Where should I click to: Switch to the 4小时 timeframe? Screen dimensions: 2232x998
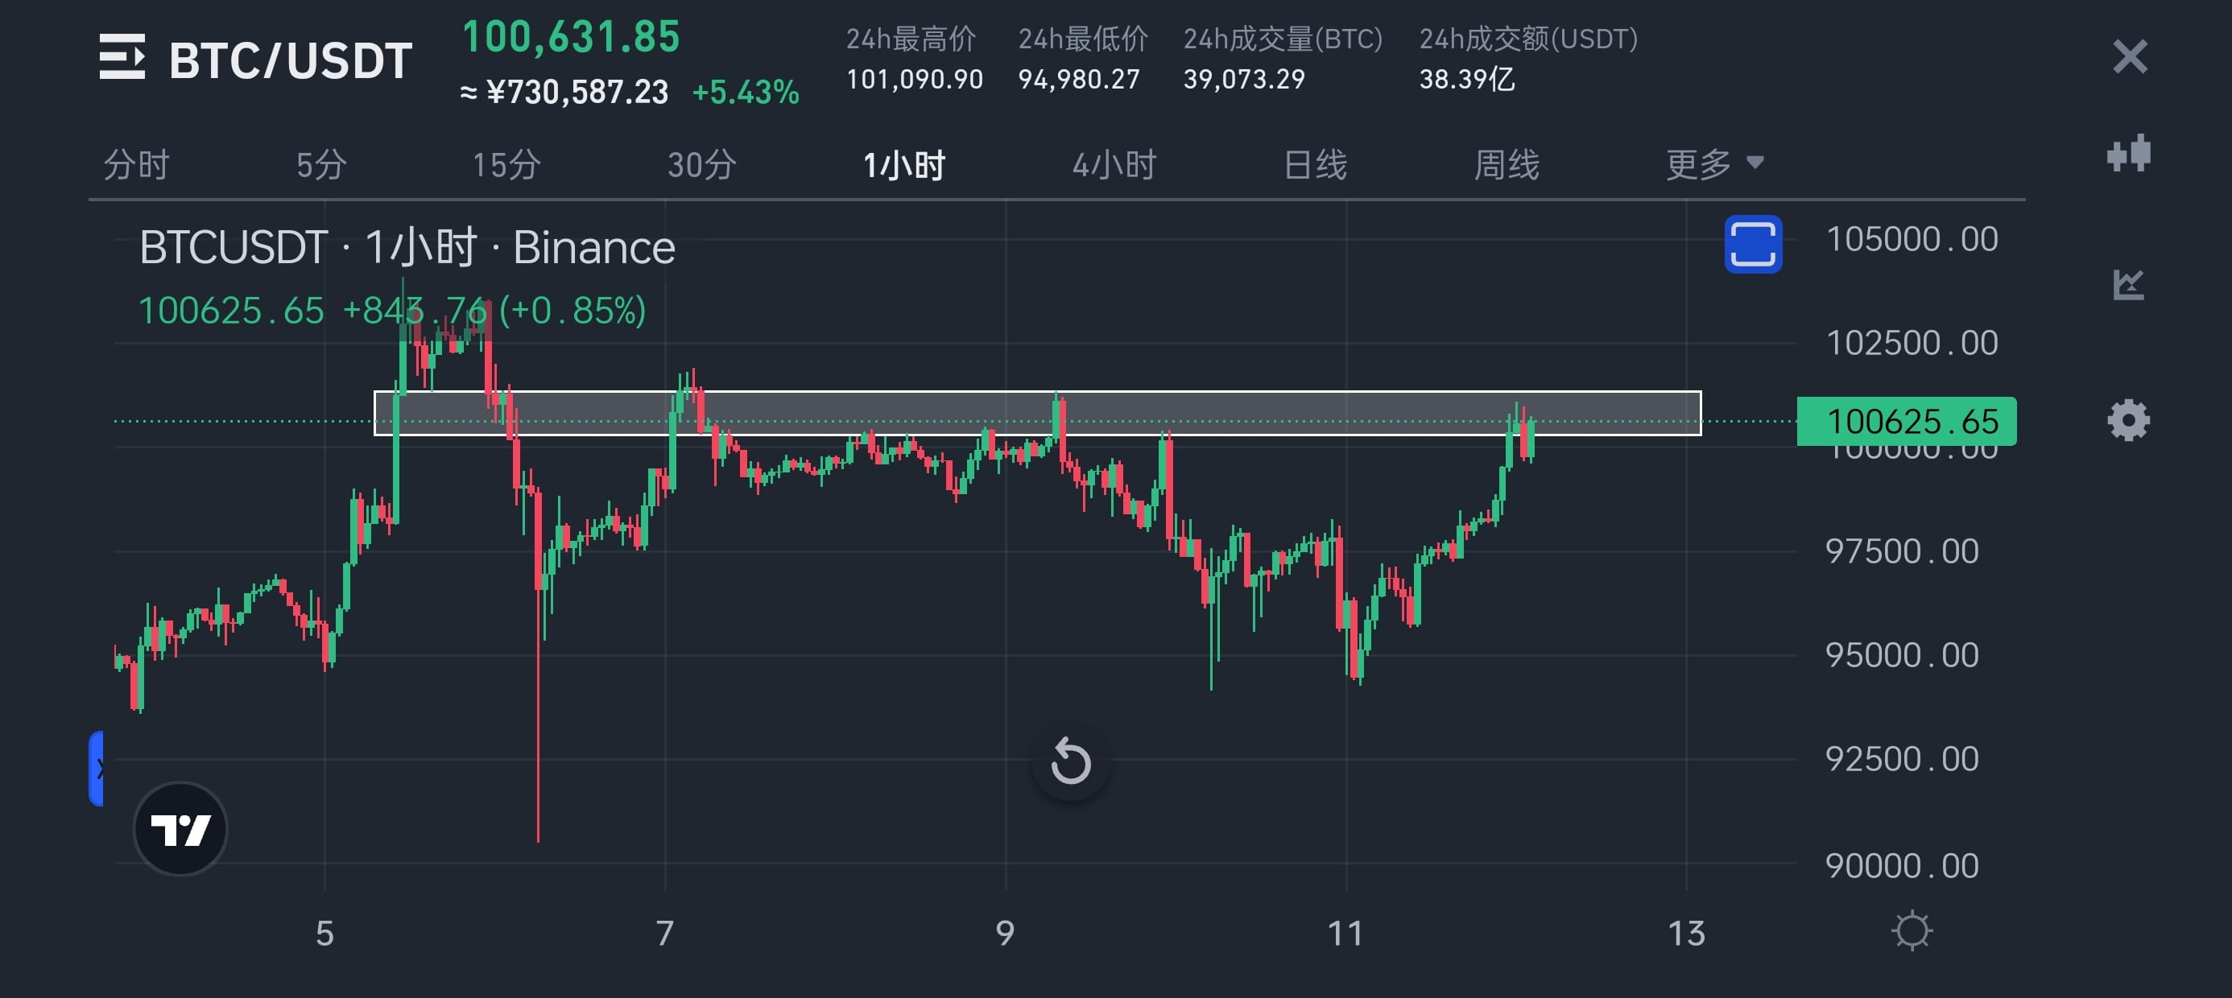(1114, 163)
